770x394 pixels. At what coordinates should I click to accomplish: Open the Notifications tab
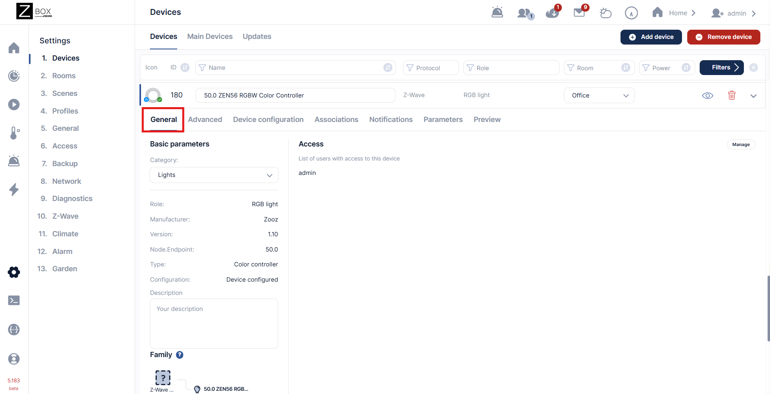coord(391,120)
